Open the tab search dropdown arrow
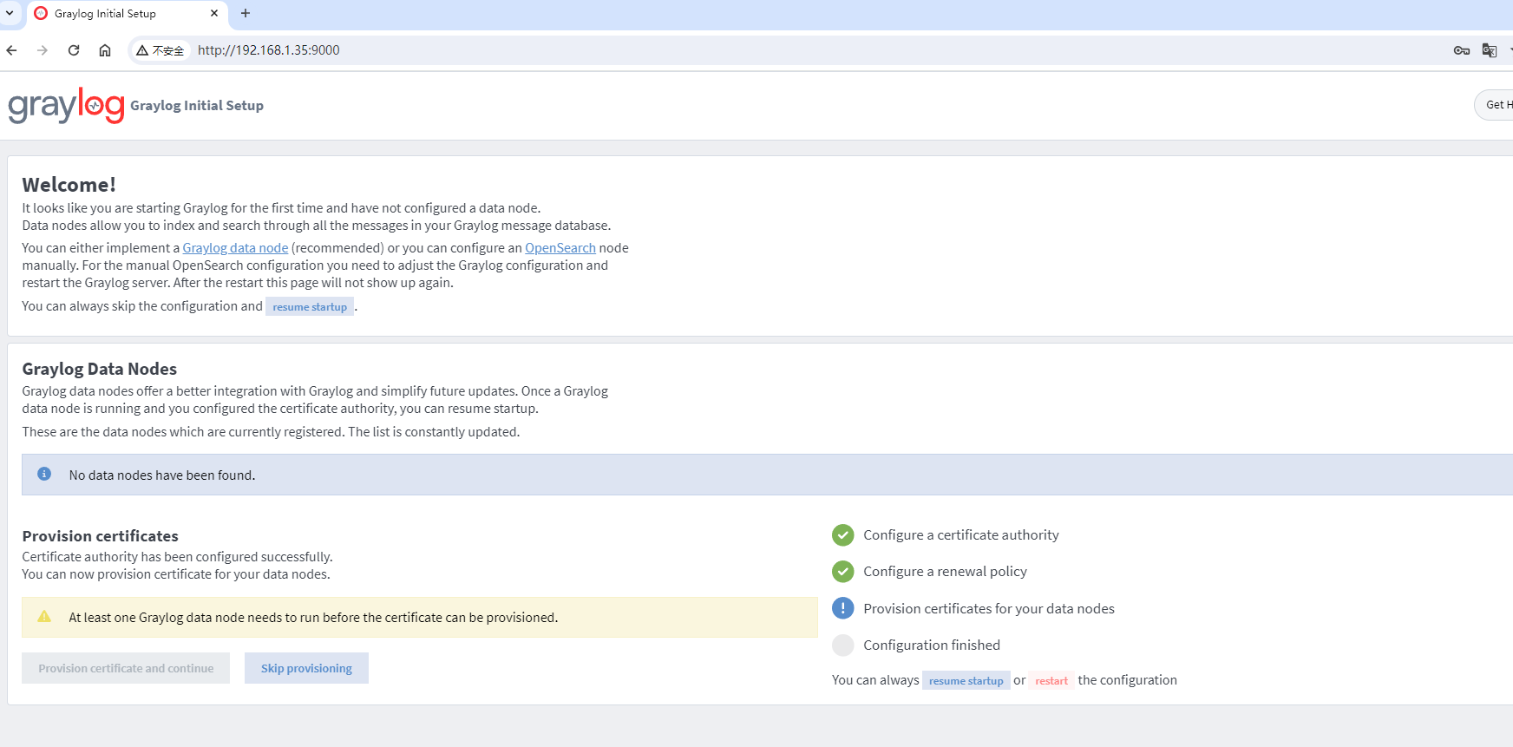 10,13
